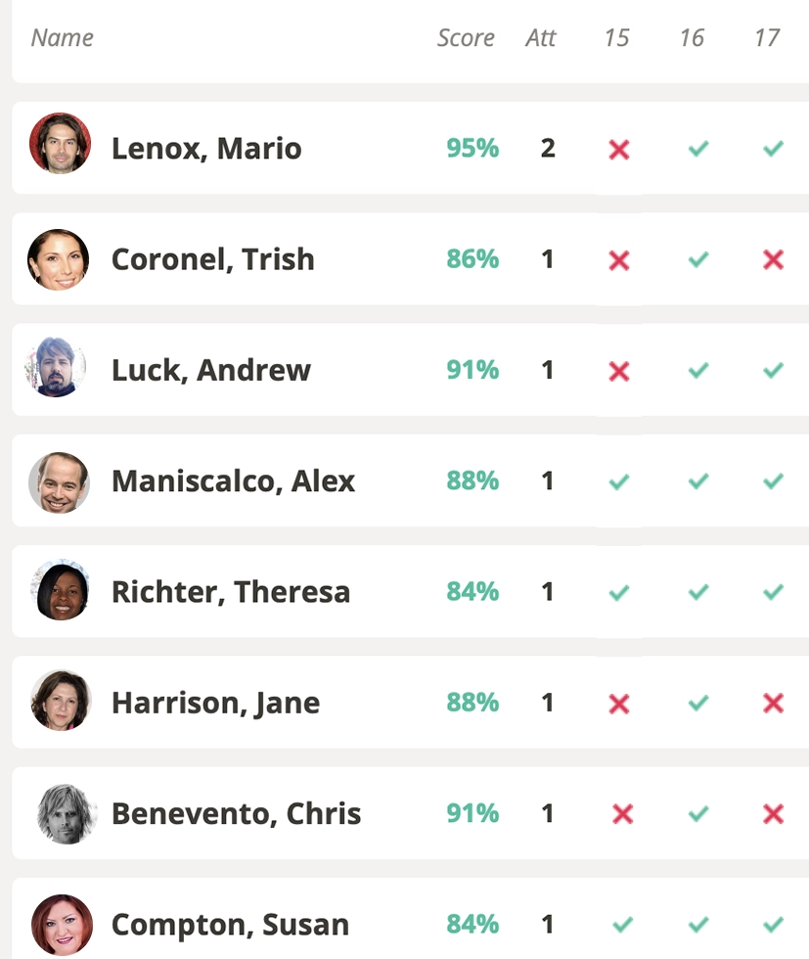Click Trish Coronel's profile photo
Screen dimensions: 809x959
59,259
